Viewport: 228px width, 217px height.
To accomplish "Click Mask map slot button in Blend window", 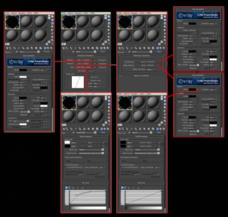I will pyautogui.click(x=84, y=67).
